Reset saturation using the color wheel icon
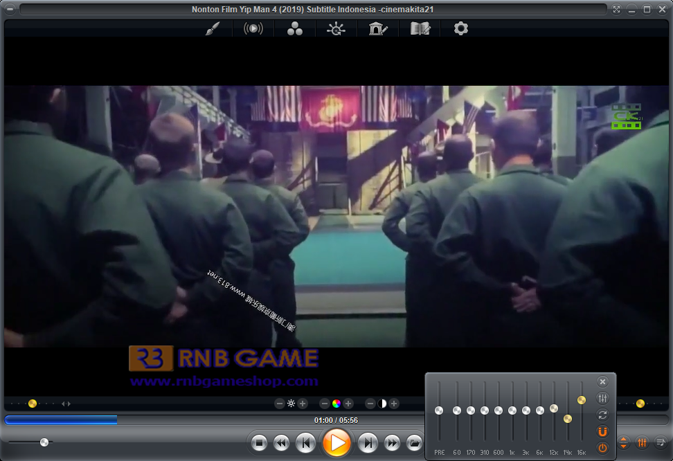Image resolution: width=673 pixels, height=461 pixels. (336, 404)
